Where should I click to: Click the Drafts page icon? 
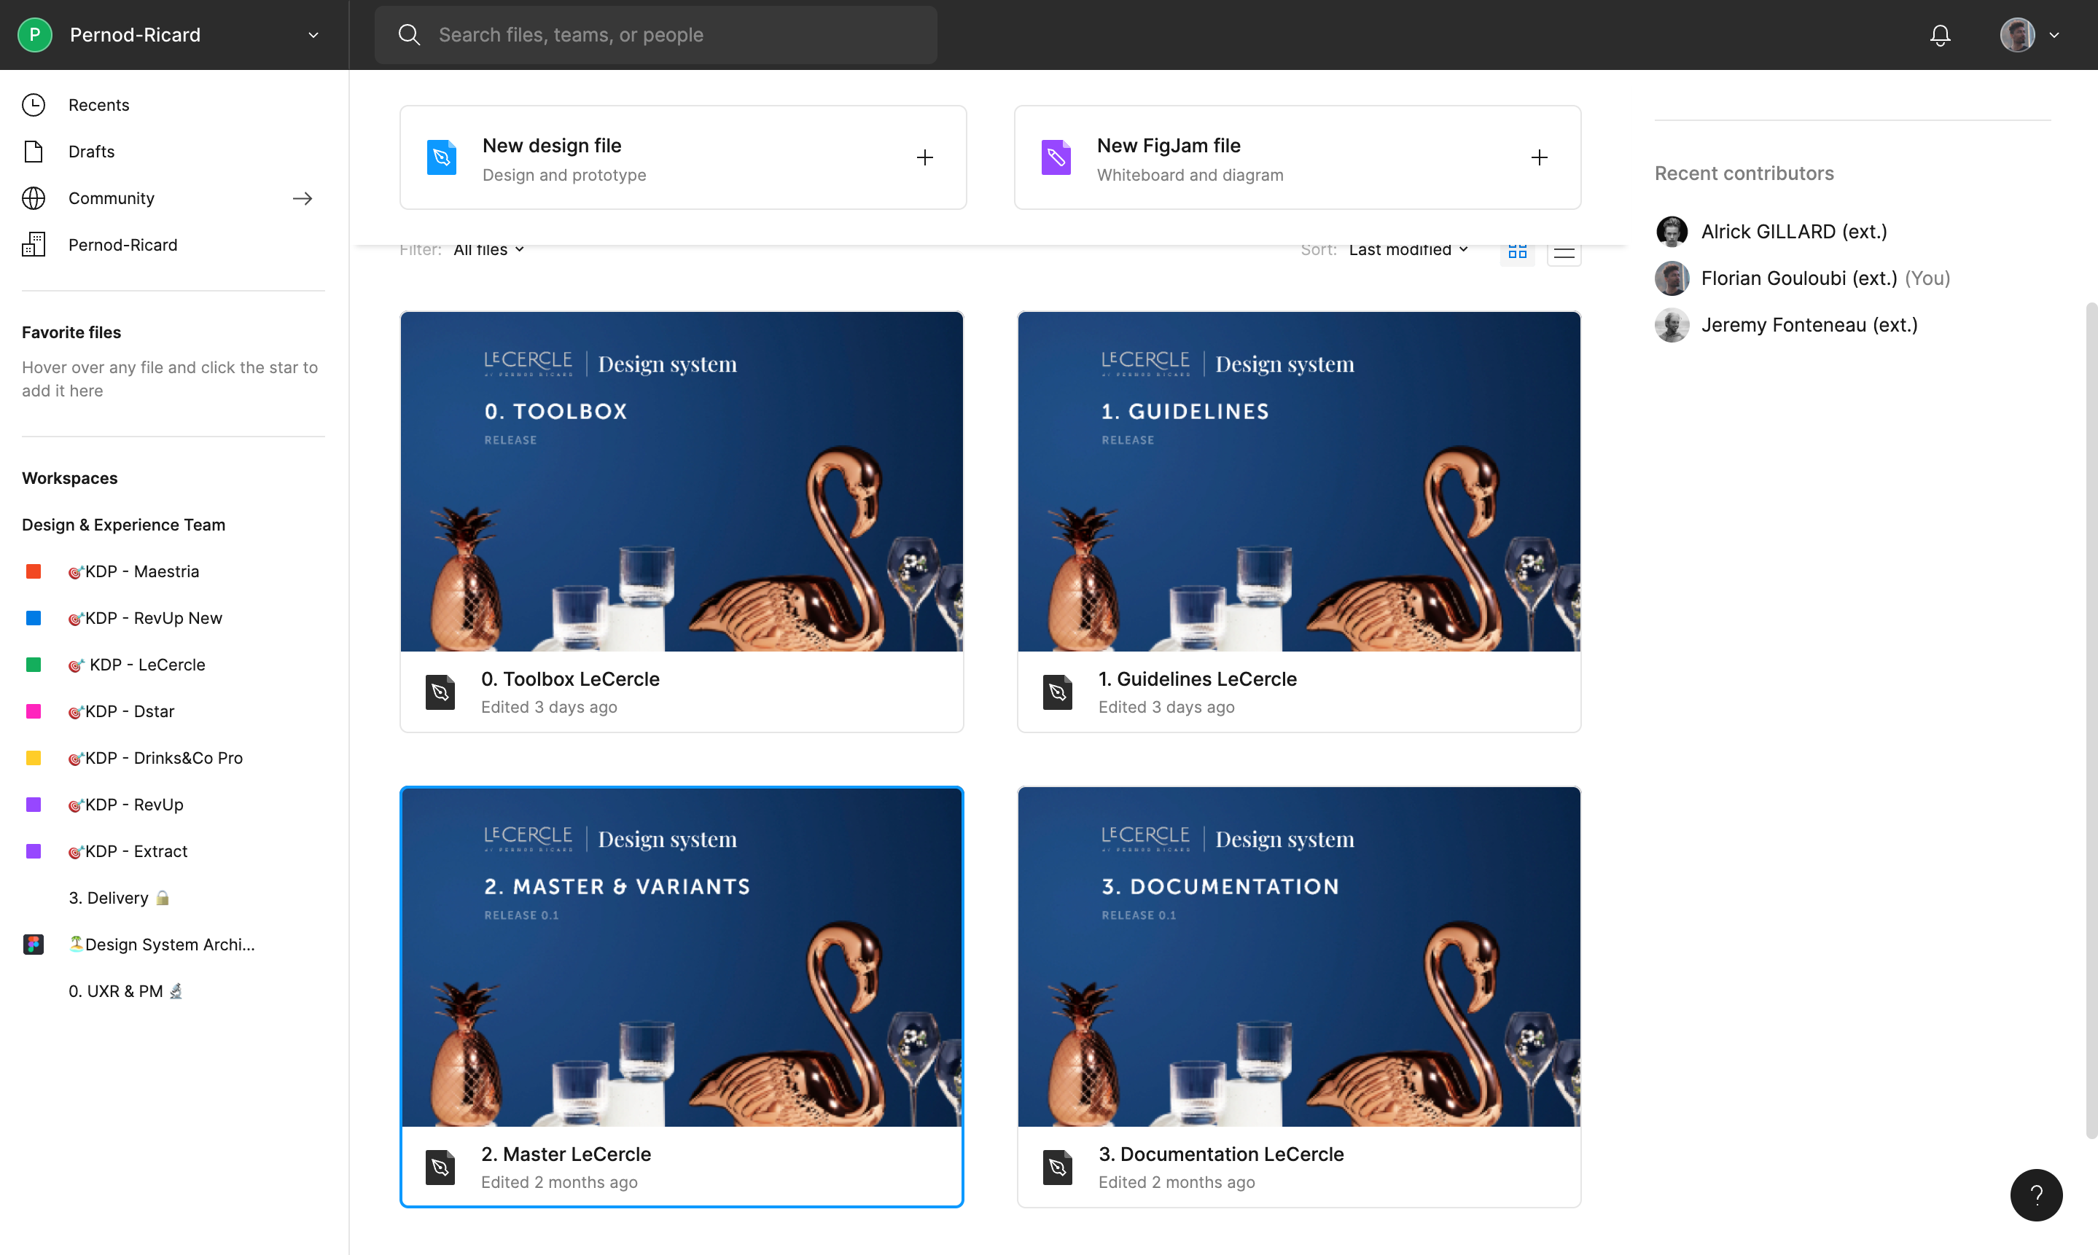tap(34, 152)
